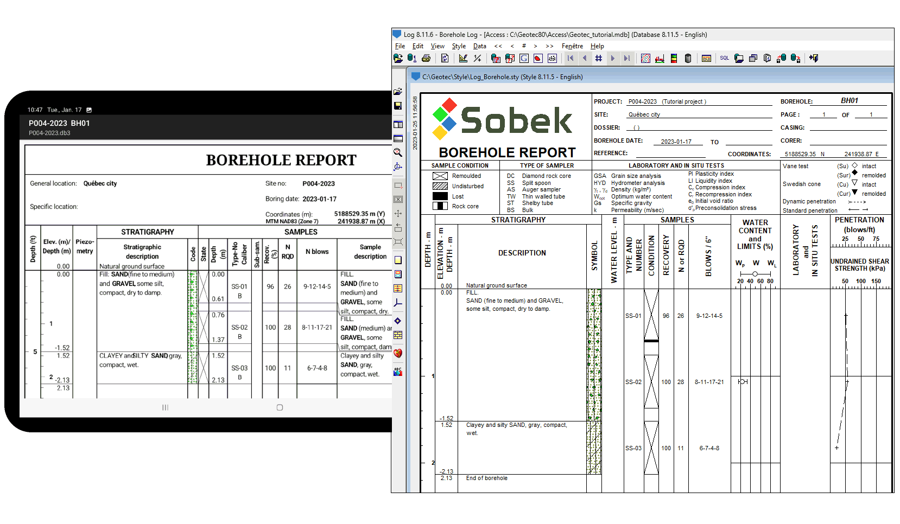Click the << first record menu item
Viewport: 900px width, 524px height.
pyautogui.click(x=498, y=46)
